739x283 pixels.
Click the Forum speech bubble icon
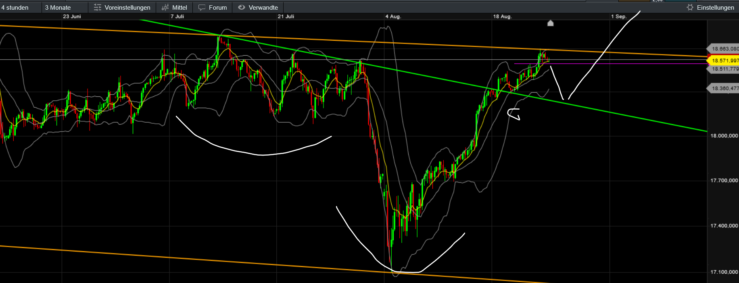(202, 7)
